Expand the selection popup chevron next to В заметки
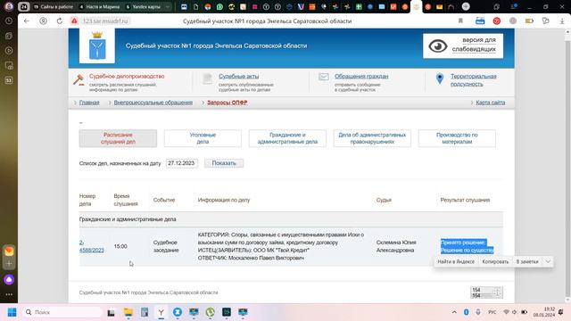 [x=548, y=261]
